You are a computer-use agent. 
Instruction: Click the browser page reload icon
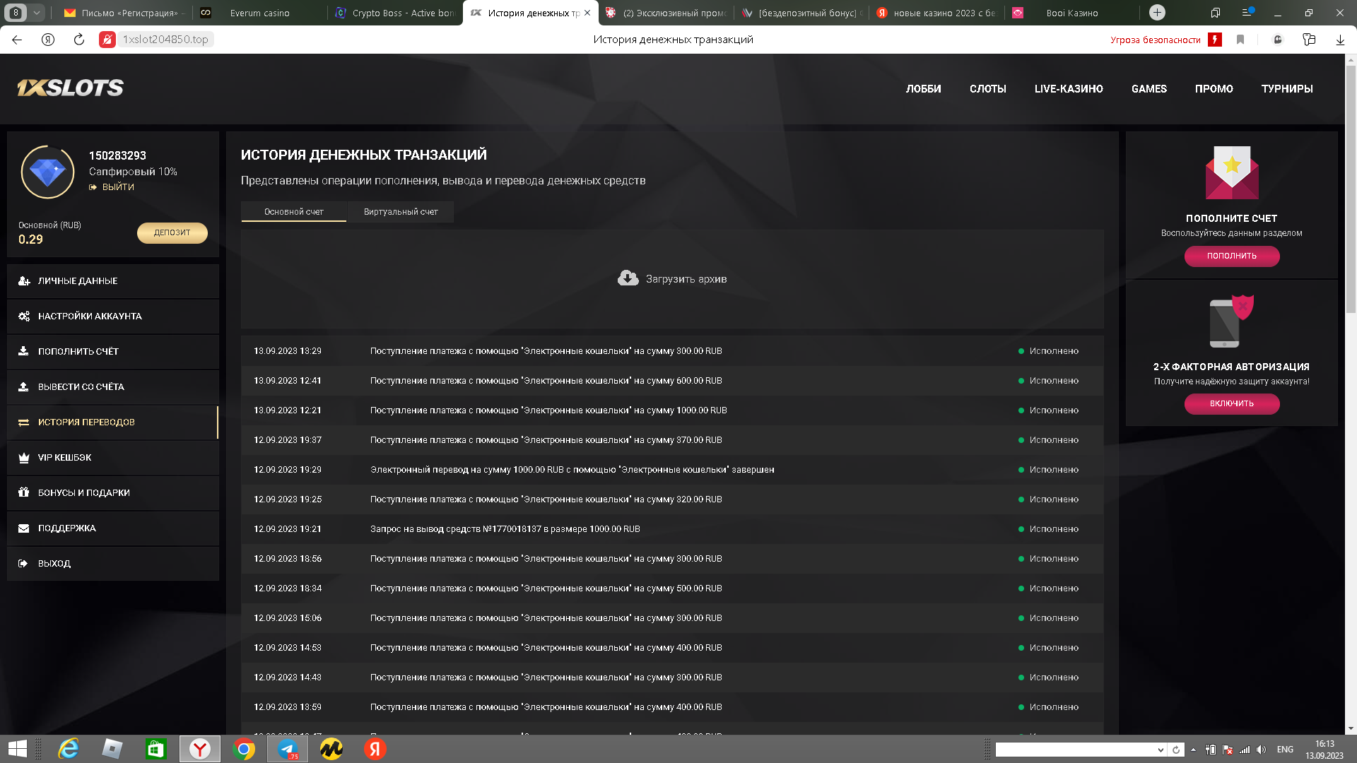click(78, 40)
